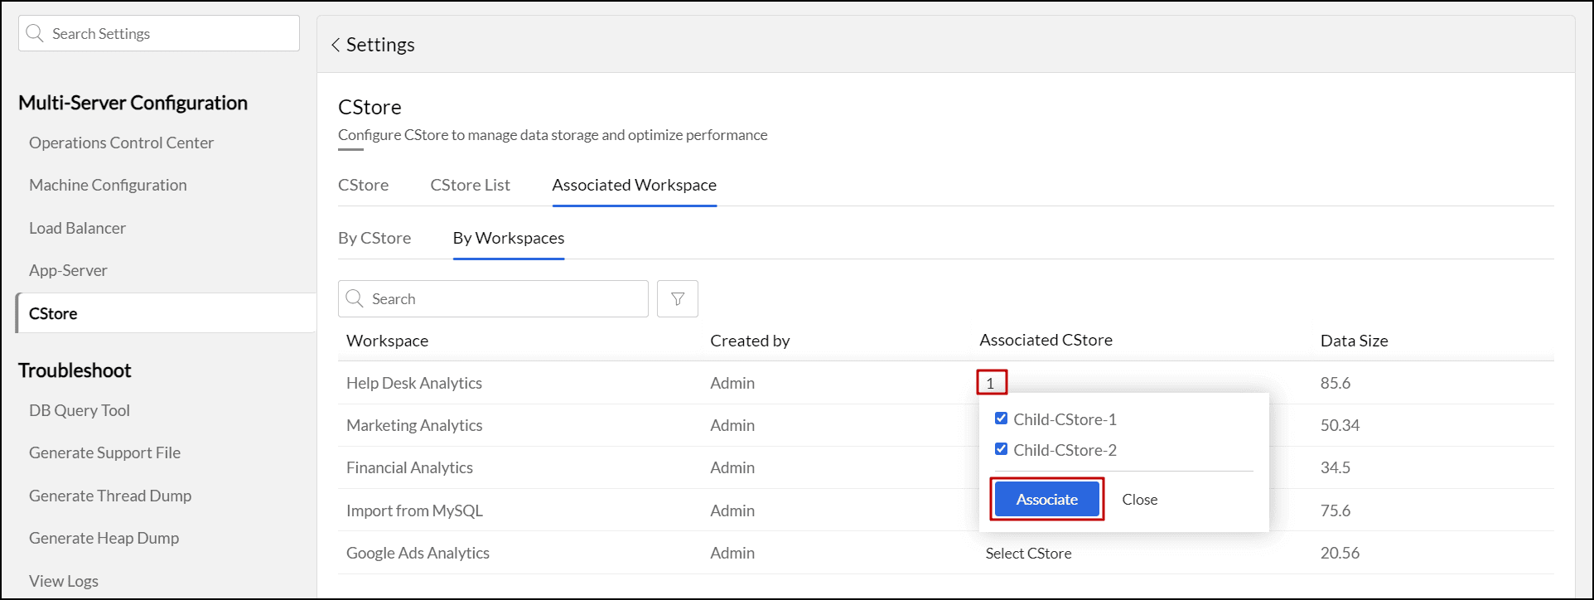Uncheck the Child-CStore-2 checkbox
Screen dimensions: 1594x600
coord(1001,449)
